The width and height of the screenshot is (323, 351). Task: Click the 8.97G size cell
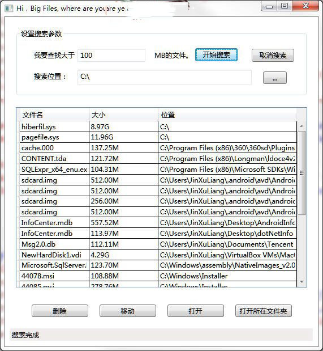[123, 126]
